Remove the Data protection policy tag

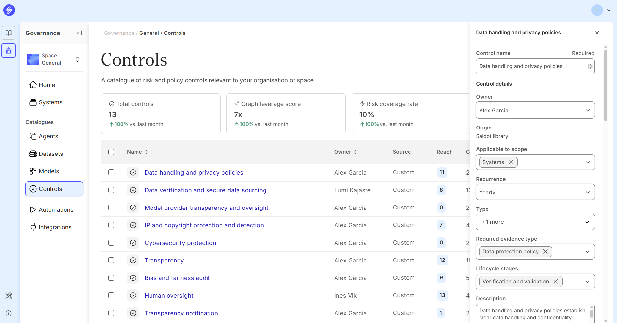pos(545,251)
